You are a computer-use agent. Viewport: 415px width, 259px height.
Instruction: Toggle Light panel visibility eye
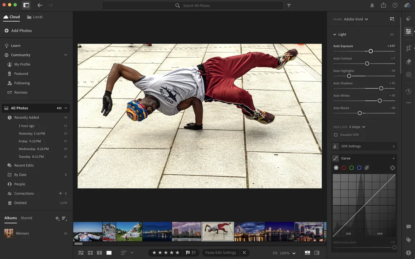[x=392, y=34]
